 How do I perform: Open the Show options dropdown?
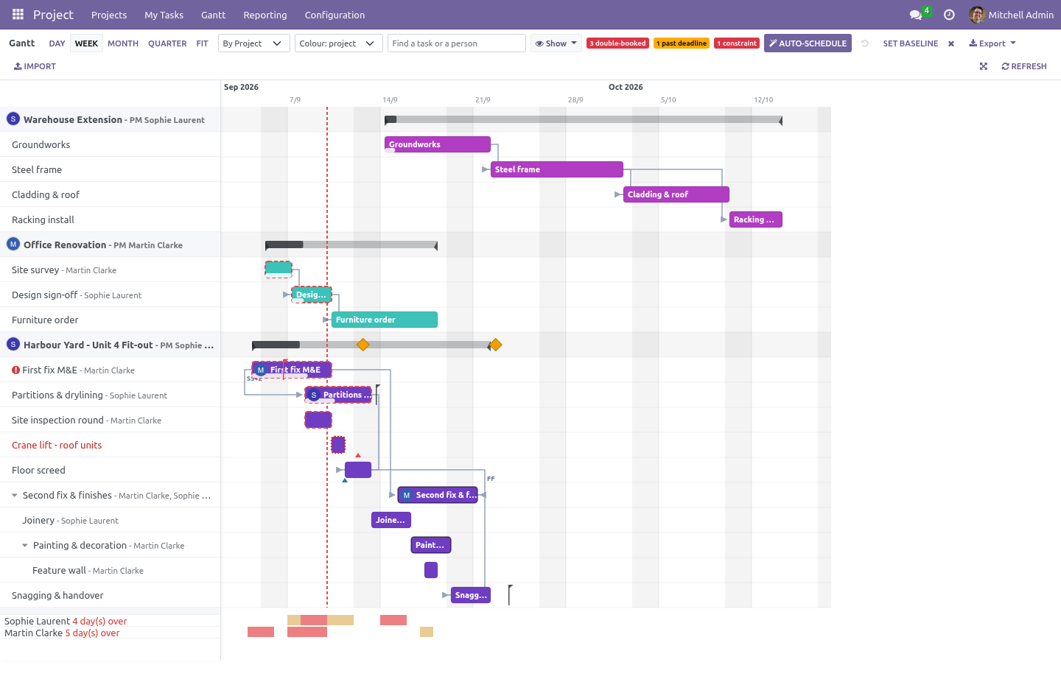coord(556,43)
